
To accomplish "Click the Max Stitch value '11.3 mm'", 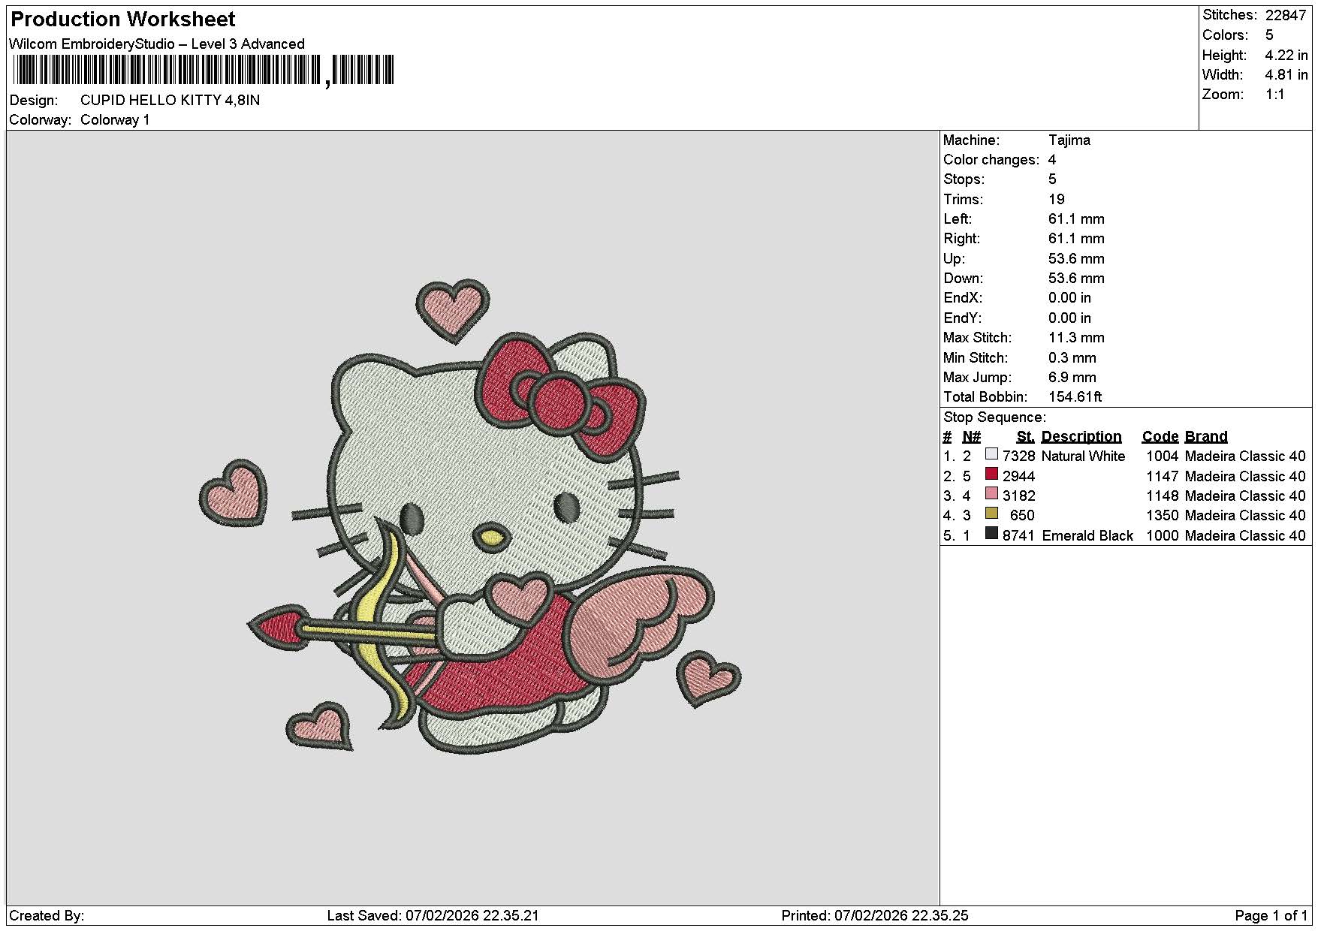I will point(1076,338).
